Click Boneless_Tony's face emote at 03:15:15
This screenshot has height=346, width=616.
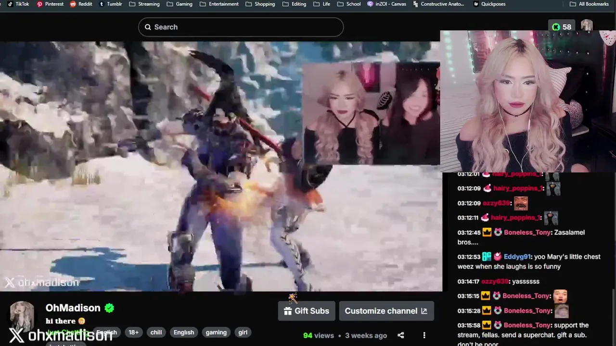click(560, 296)
